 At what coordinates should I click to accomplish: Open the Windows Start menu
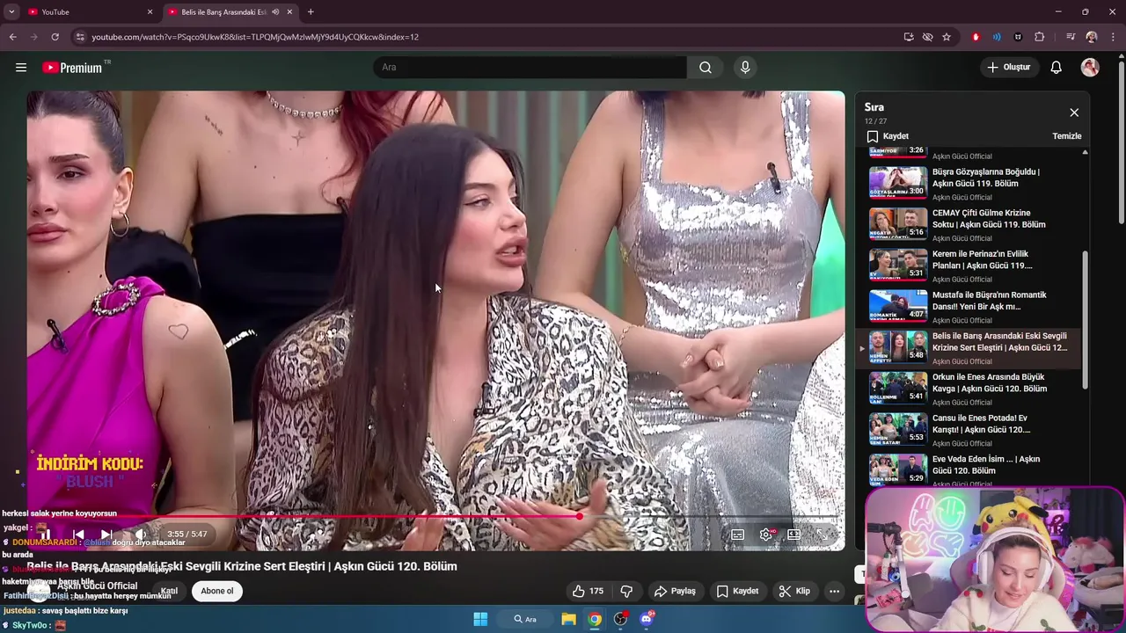coord(480,619)
